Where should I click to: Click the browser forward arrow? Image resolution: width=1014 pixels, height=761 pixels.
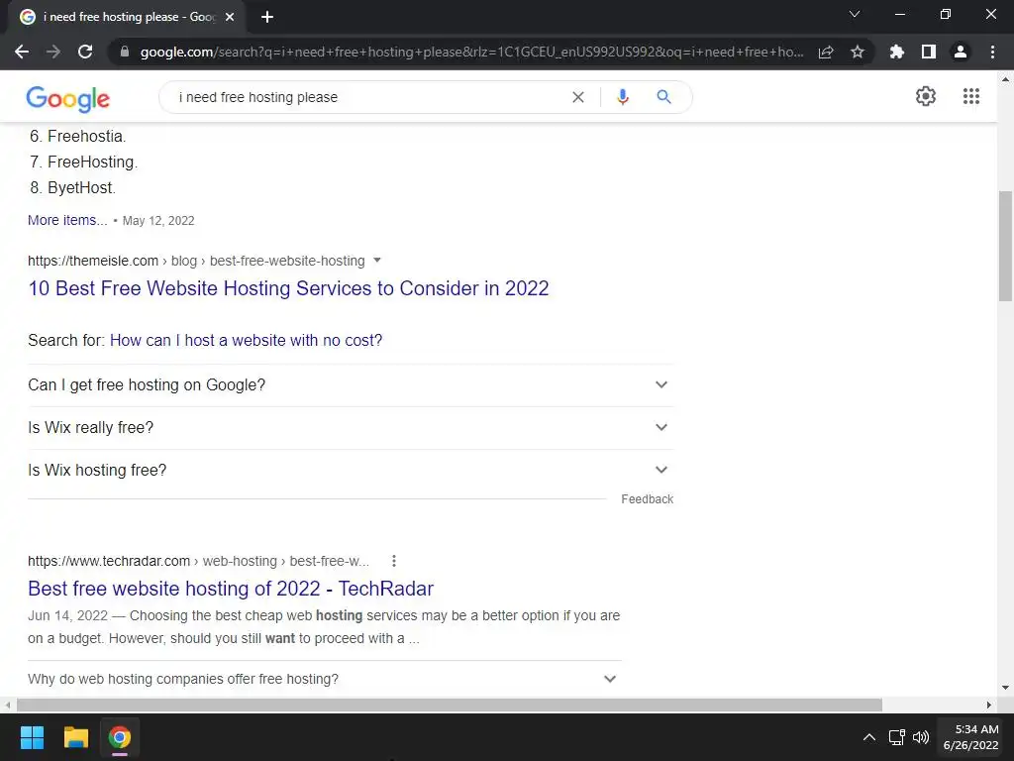[53, 52]
